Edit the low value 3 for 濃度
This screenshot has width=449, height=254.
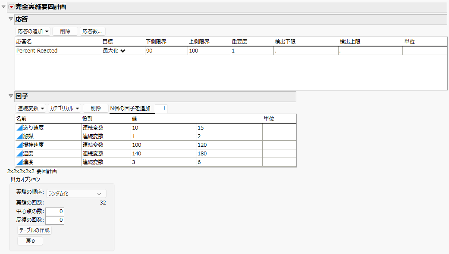164,162
